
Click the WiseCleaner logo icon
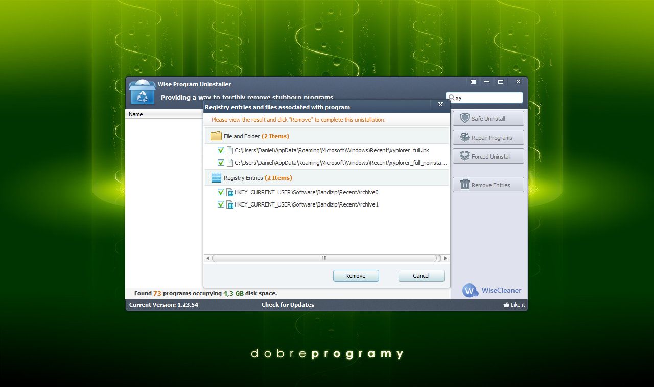[x=470, y=291]
